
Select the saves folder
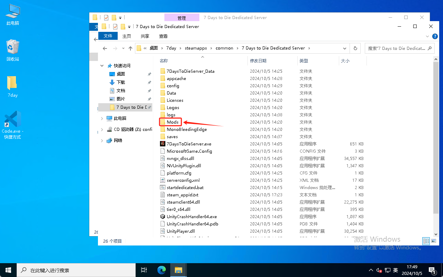(x=172, y=136)
